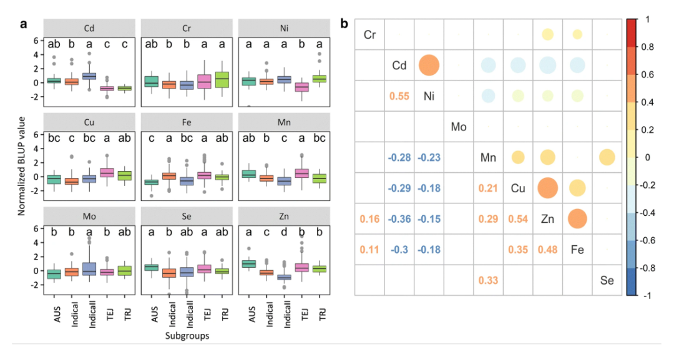Image resolution: width=674 pixels, height=357 pixels.
Task: Click the 0.55 correlation value
Action: [x=399, y=97]
